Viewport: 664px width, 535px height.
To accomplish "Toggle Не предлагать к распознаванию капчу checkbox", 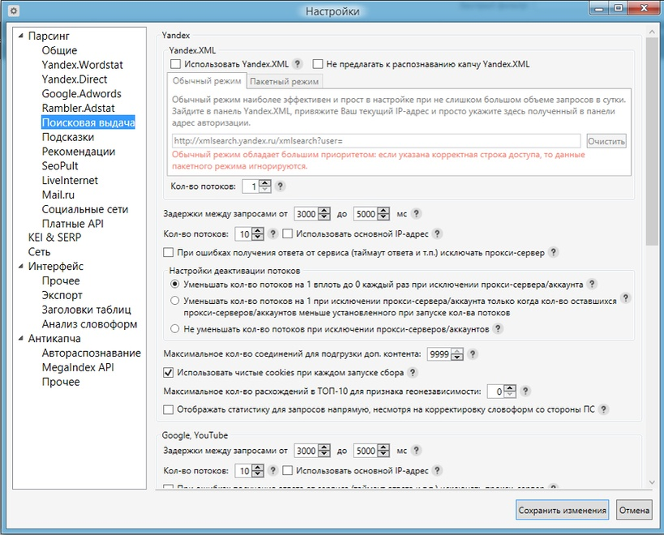I will pyautogui.click(x=318, y=64).
